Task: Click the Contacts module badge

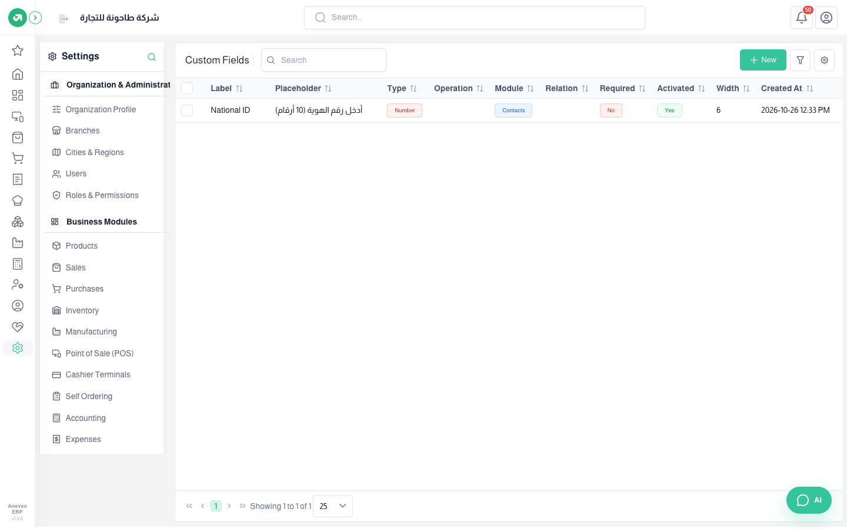Action: (513, 111)
